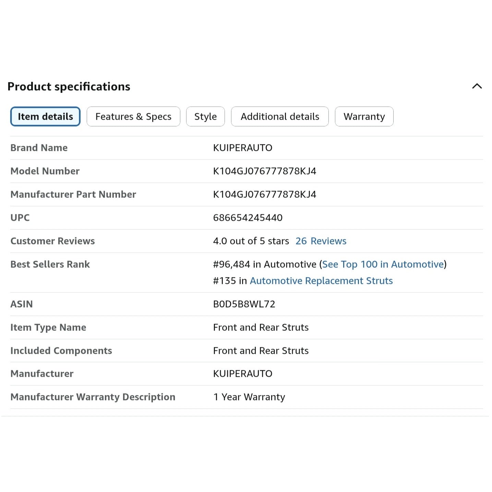Click the Item Type Name value
This screenshot has width=492, height=492.
tap(261, 327)
